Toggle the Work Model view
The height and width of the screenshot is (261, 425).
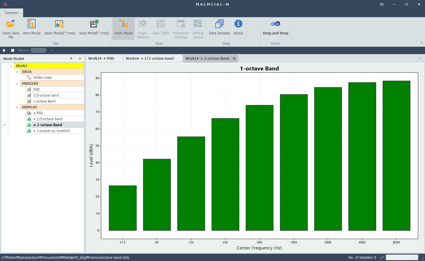pos(123,29)
